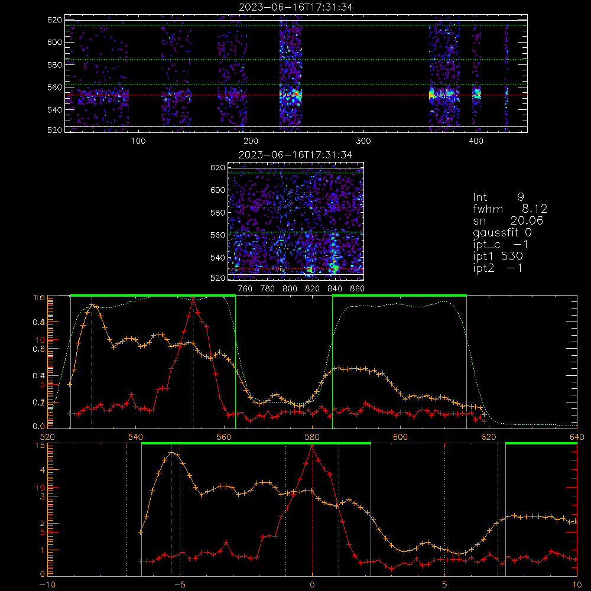This screenshot has width=591, height=591.
Task: Click the thick green bar at top left of third plot
Action: tap(153, 295)
